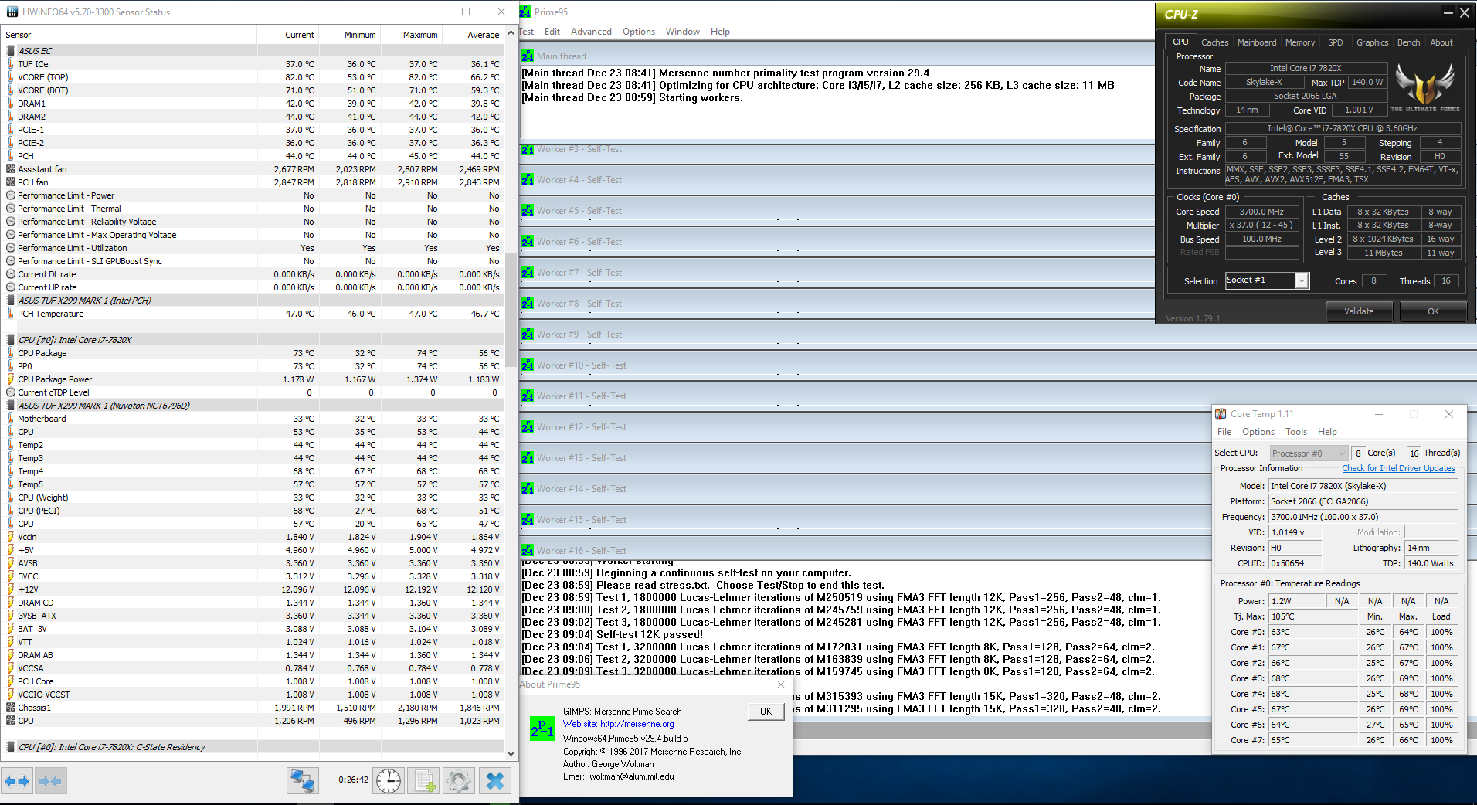Switch to CPU-Z SPD tab

[x=1336, y=42]
